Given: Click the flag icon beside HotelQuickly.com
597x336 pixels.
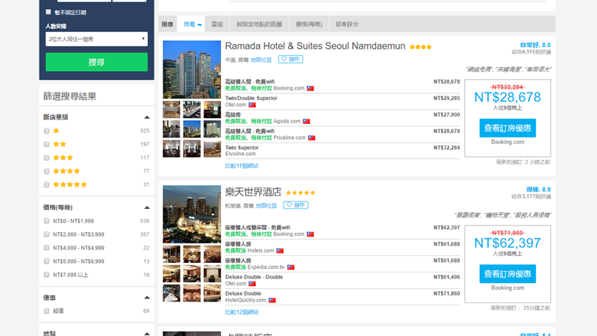Looking at the screenshot, I should tap(272, 300).
